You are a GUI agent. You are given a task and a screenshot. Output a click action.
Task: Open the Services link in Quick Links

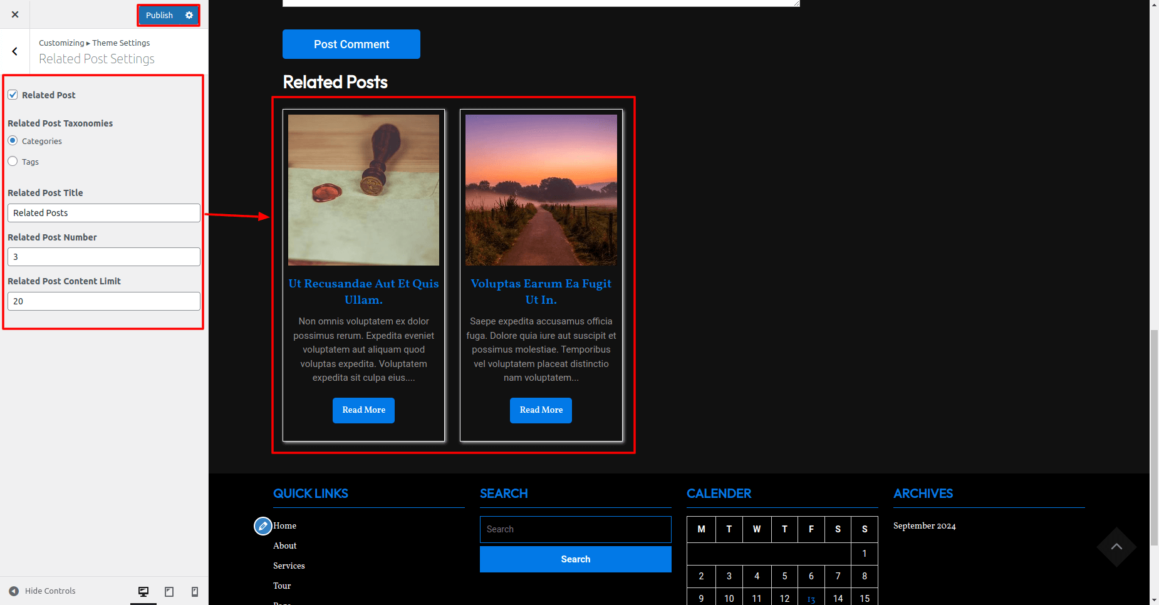pyautogui.click(x=289, y=566)
